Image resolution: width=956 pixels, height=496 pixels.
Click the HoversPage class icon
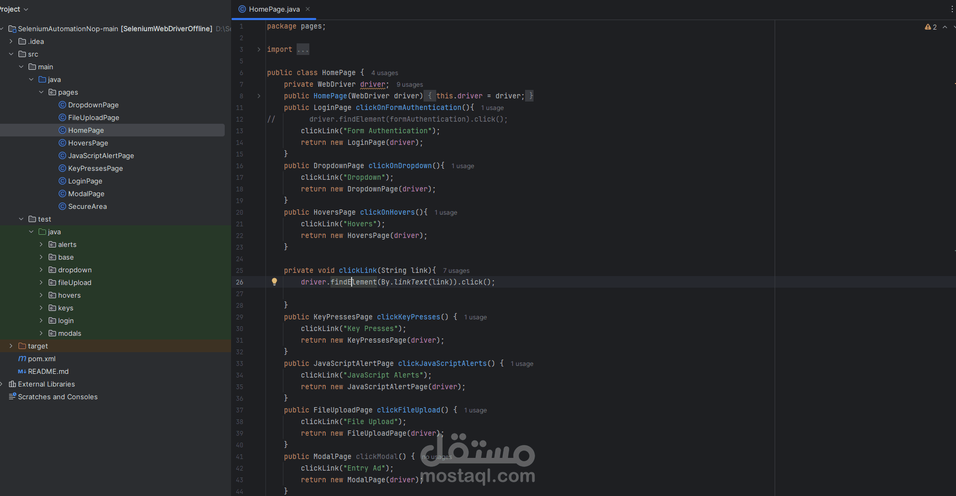(x=62, y=143)
